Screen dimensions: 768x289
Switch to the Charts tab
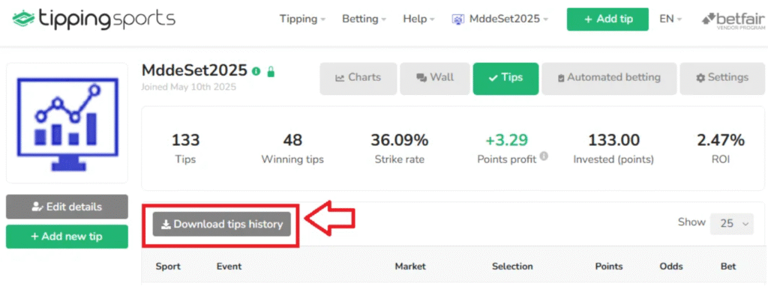(358, 79)
